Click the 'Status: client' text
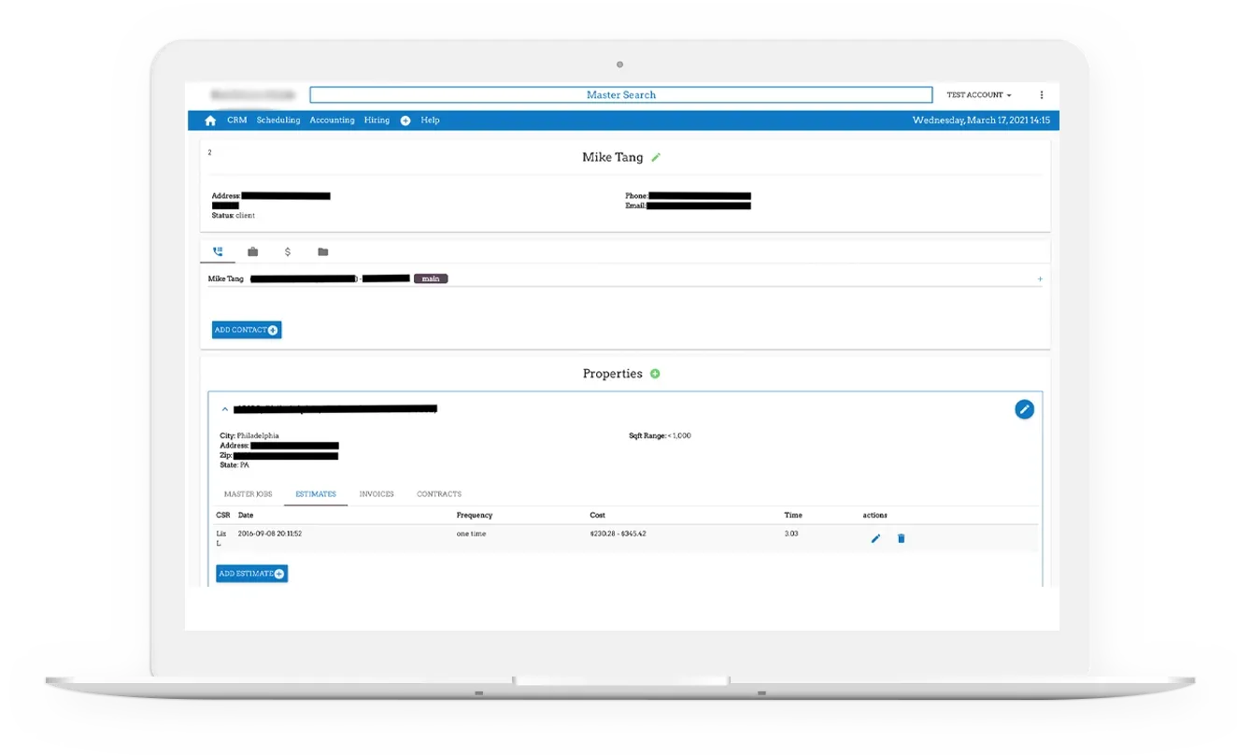This screenshot has height=755, width=1237. tap(234, 216)
